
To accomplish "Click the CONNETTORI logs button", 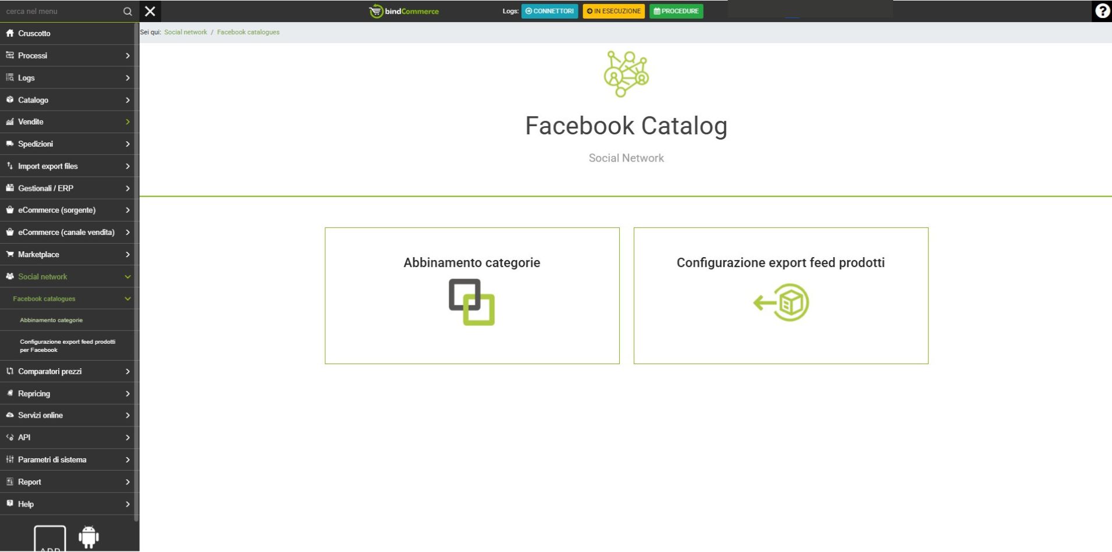I will pyautogui.click(x=549, y=11).
